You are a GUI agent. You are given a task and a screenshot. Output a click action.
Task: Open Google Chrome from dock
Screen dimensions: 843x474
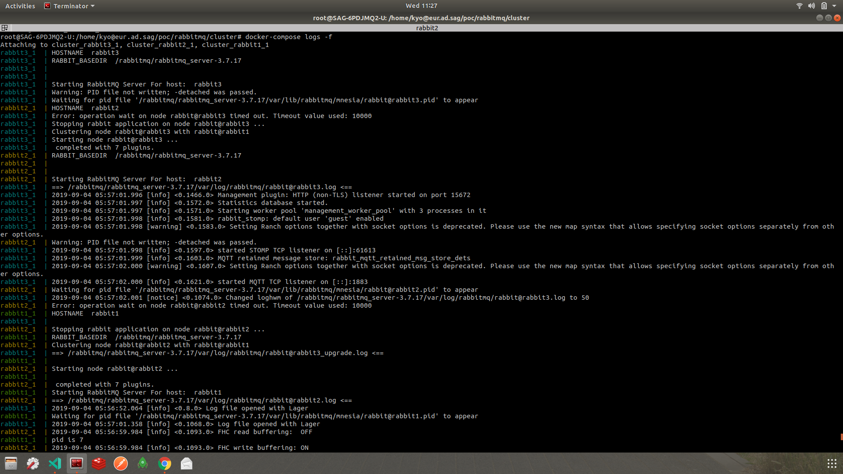point(165,463)
